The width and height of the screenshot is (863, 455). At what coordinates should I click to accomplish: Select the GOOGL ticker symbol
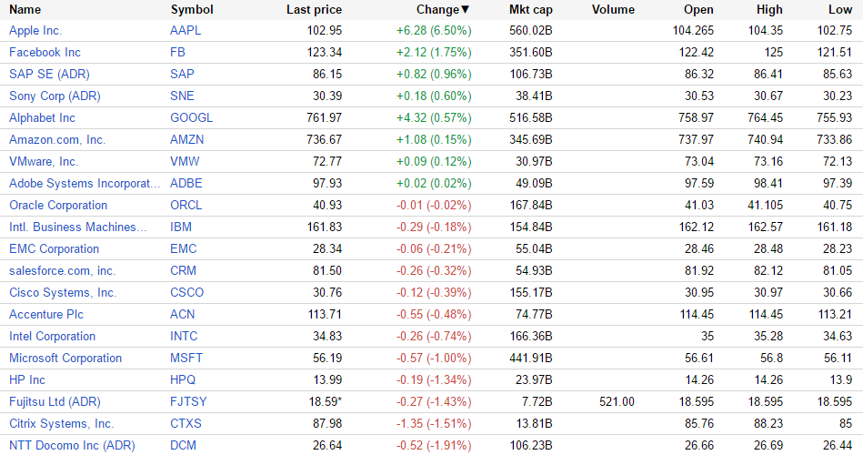point(191,117)
